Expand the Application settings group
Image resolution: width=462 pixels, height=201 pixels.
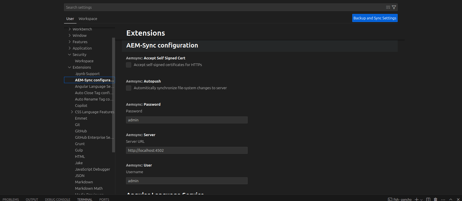(70, 48)
